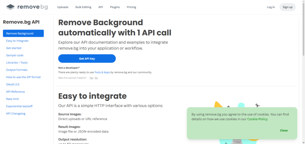Click the Log in link

point(271,7)
